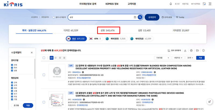
Task: Click the download results icon
Action: point(185,50)
